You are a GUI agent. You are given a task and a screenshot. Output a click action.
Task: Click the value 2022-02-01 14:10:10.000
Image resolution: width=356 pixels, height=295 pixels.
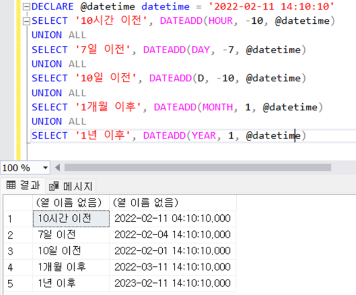tap(173, 251)
